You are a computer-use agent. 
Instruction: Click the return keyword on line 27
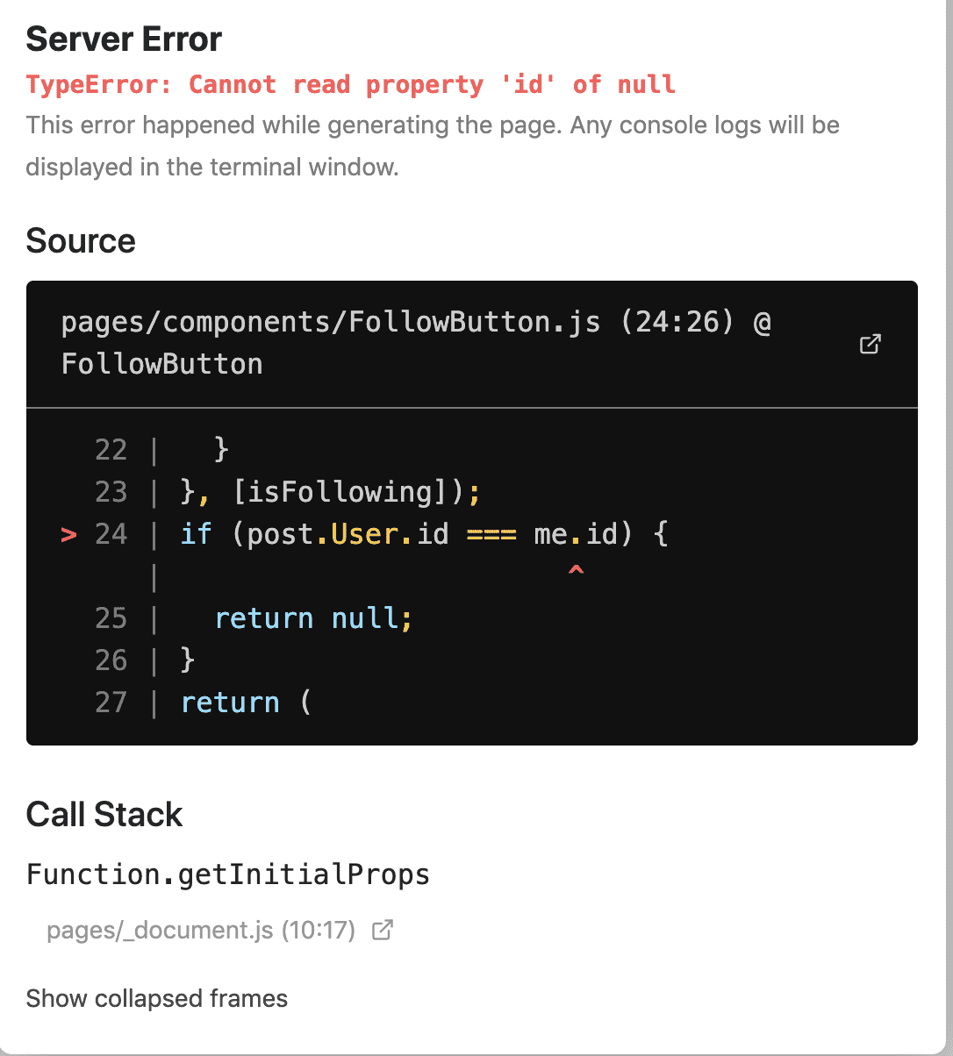tap(230, 703)
